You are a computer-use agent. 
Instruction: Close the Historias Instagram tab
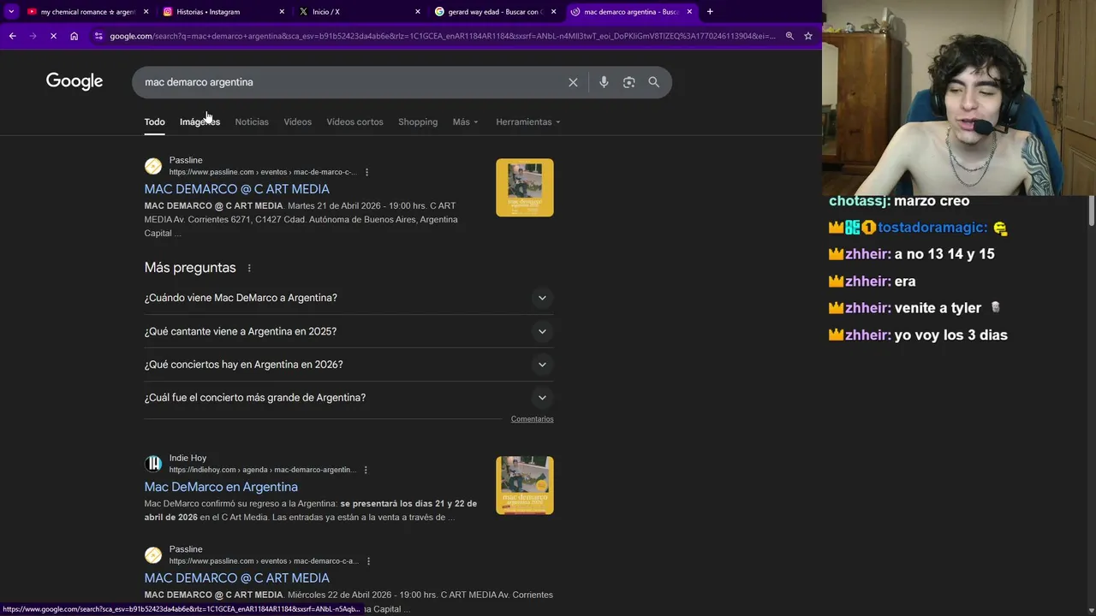282,12
